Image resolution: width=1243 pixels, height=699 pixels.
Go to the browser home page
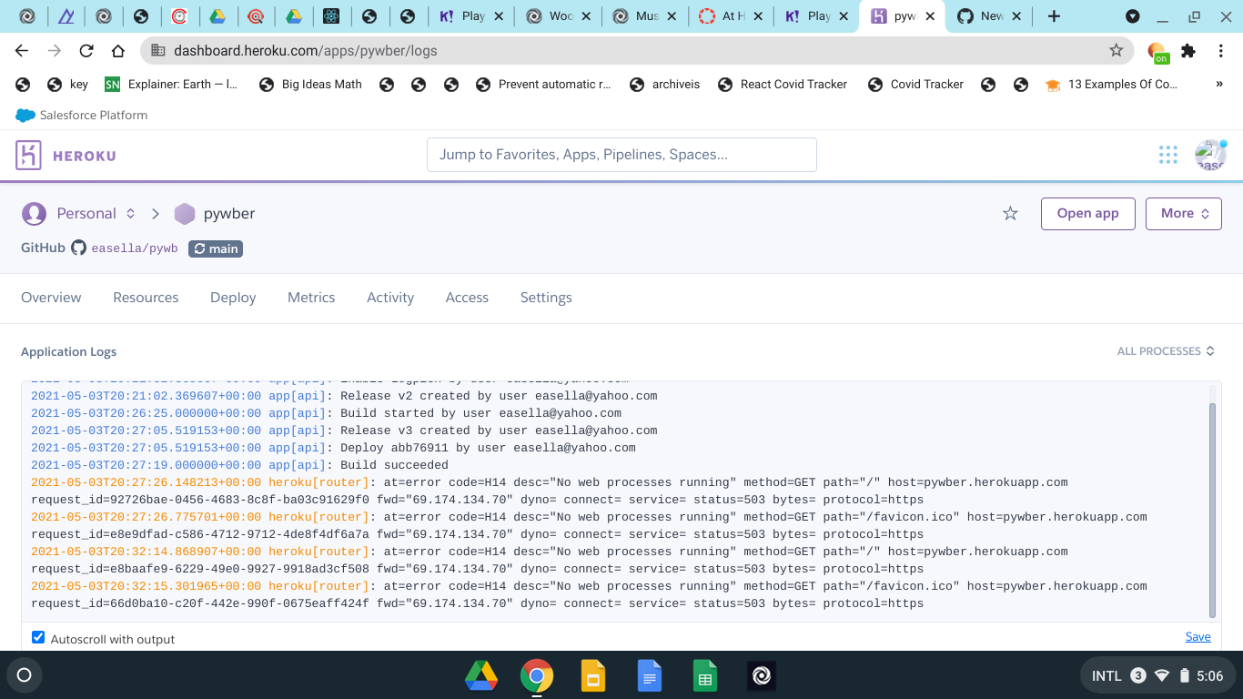click(x=118, y=51)
